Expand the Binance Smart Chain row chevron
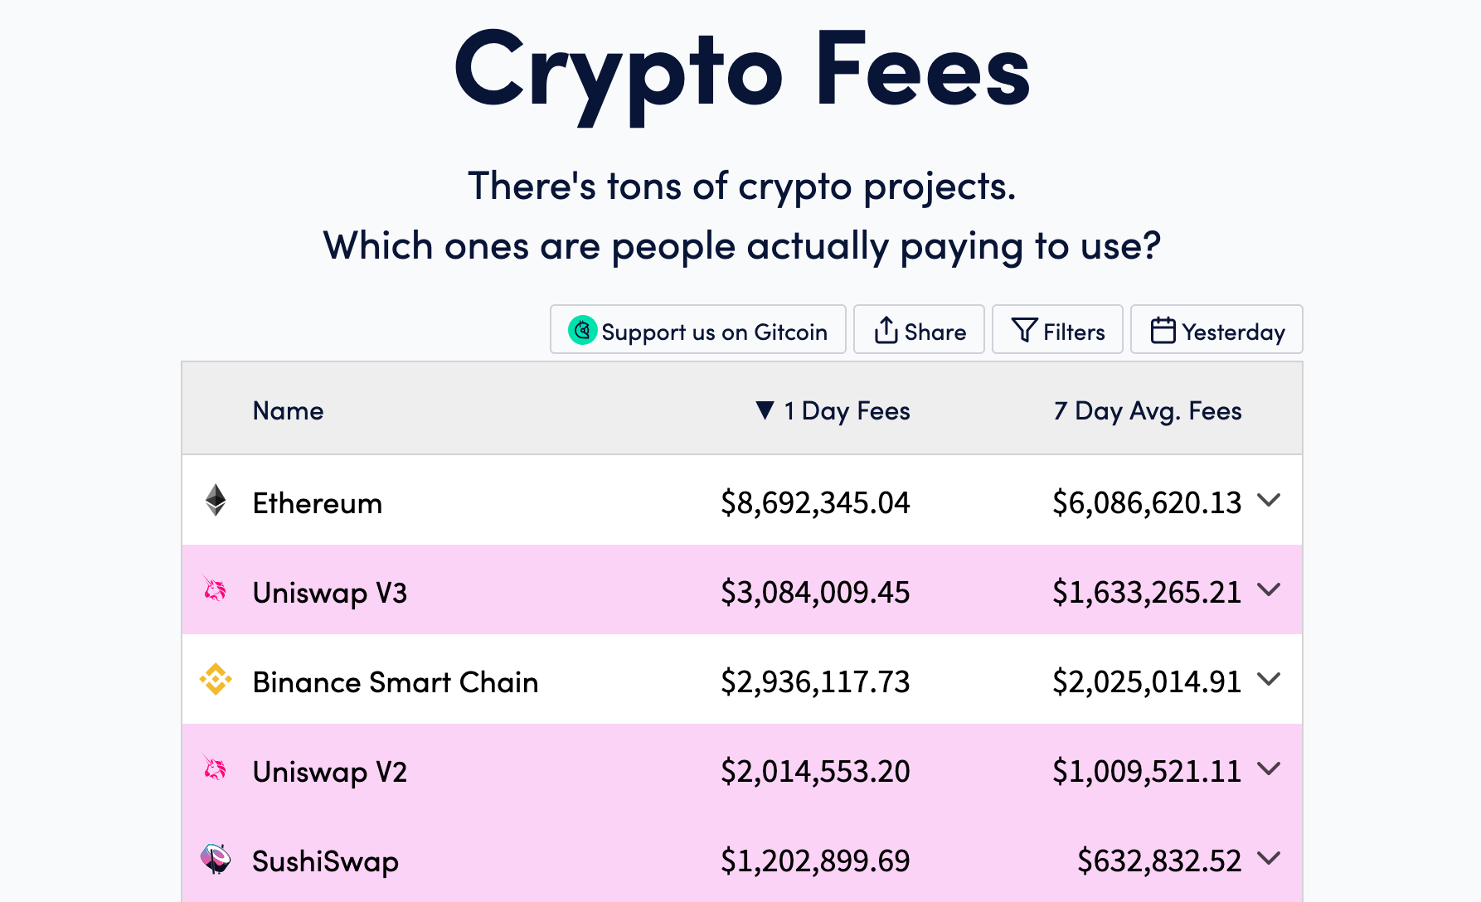 point(1269,679)
